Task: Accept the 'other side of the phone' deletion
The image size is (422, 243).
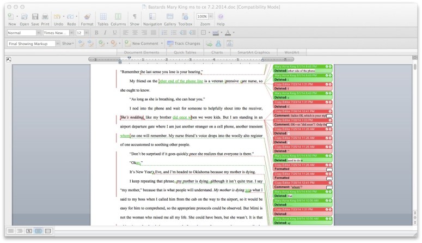Action: [x=326, y=66]
